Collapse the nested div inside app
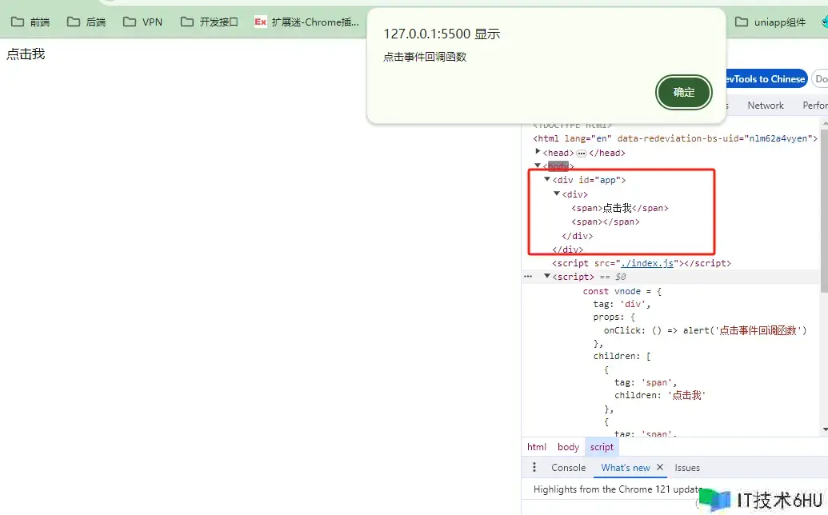 (557, 194)
